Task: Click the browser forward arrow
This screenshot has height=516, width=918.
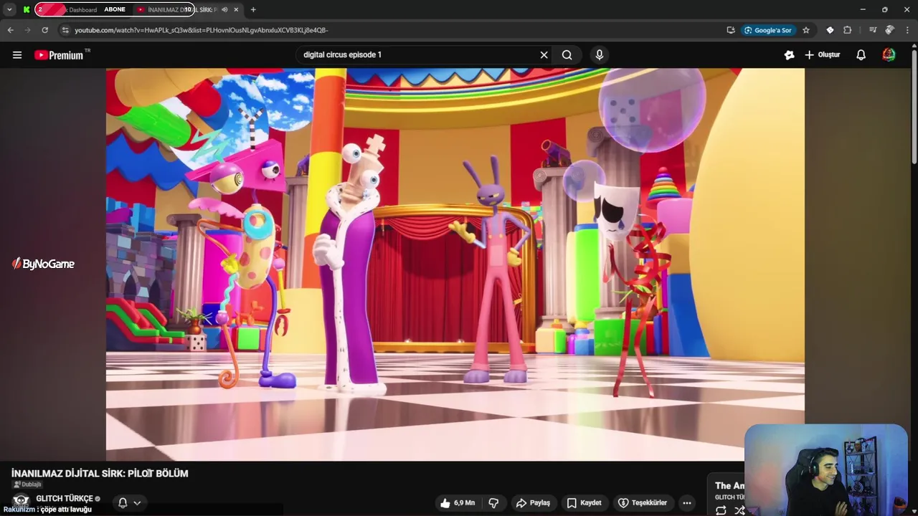Action: [27, 30]
